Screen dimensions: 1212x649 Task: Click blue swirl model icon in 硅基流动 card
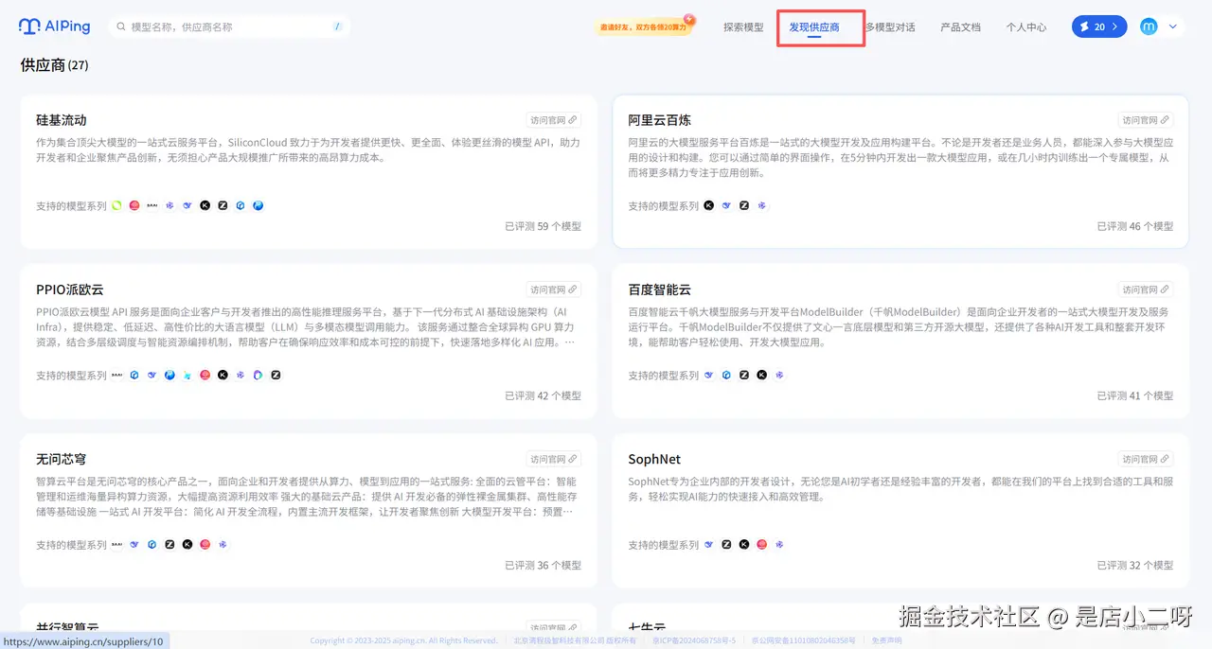[x=258, y=205]
